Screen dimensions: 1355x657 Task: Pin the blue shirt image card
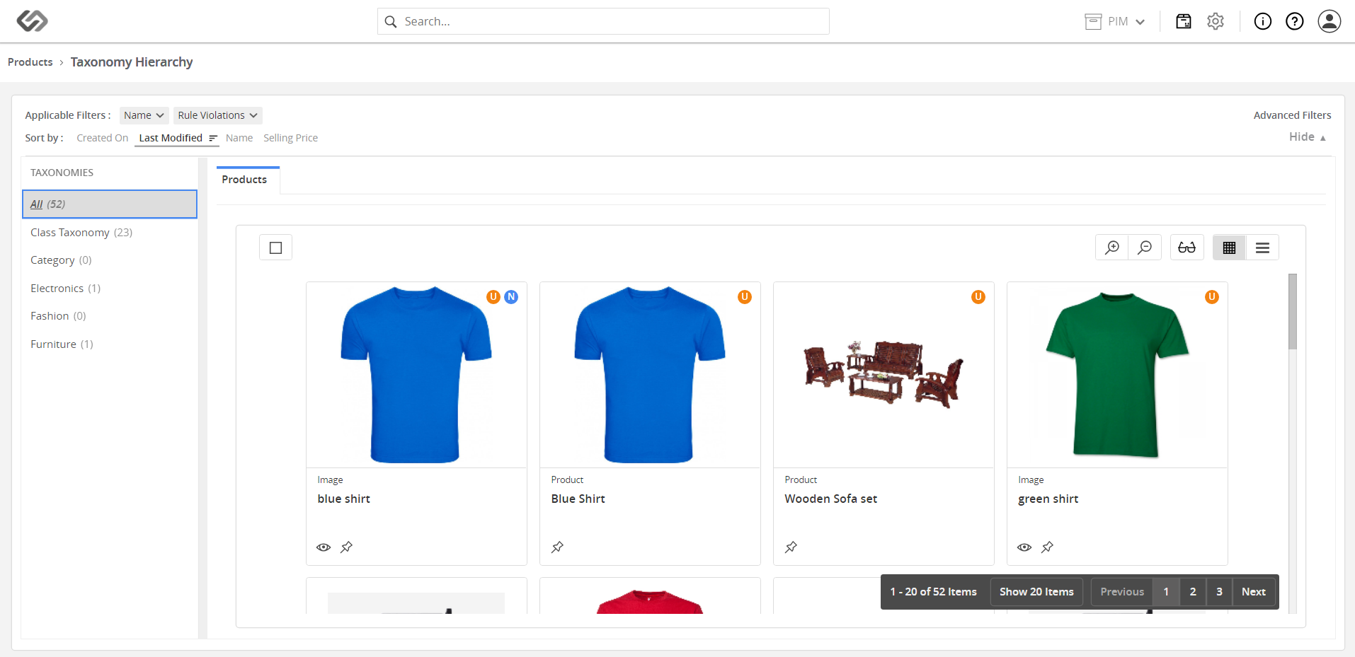(346, 547)
